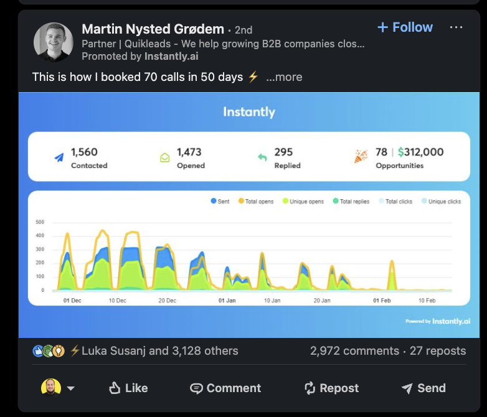The width and height of the screenshot is (487, 417).
Task: Click the Instantly.ai promoter name
Action: 171,56
